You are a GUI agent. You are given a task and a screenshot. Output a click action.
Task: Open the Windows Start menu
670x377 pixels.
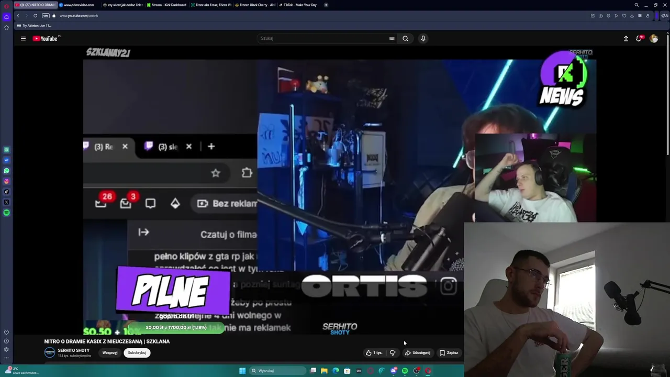(x=242, y=371)
